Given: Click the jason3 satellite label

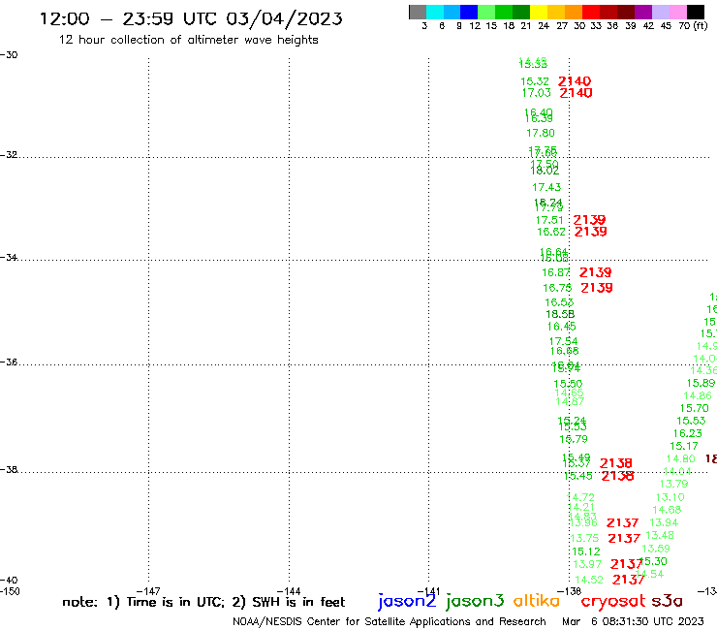Looking at the screenshot, I should click(x=475, y=601).
